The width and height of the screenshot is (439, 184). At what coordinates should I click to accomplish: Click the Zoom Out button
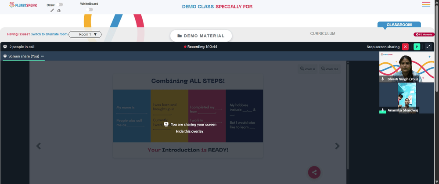tap(330, 69)
